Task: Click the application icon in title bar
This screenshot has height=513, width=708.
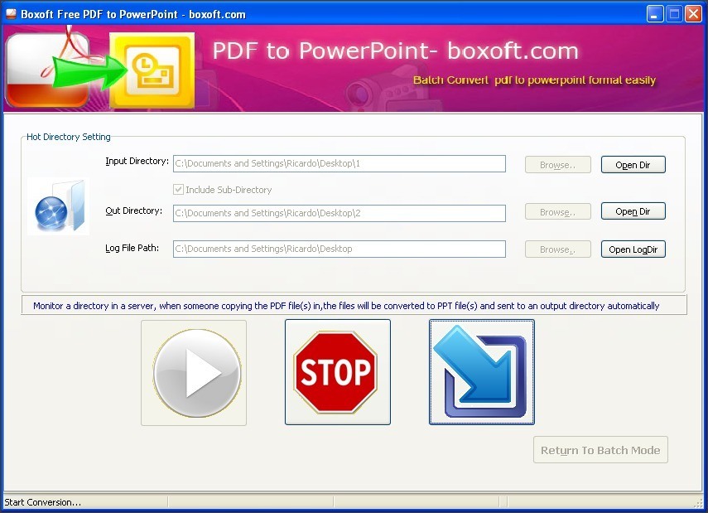Action: 11,14
